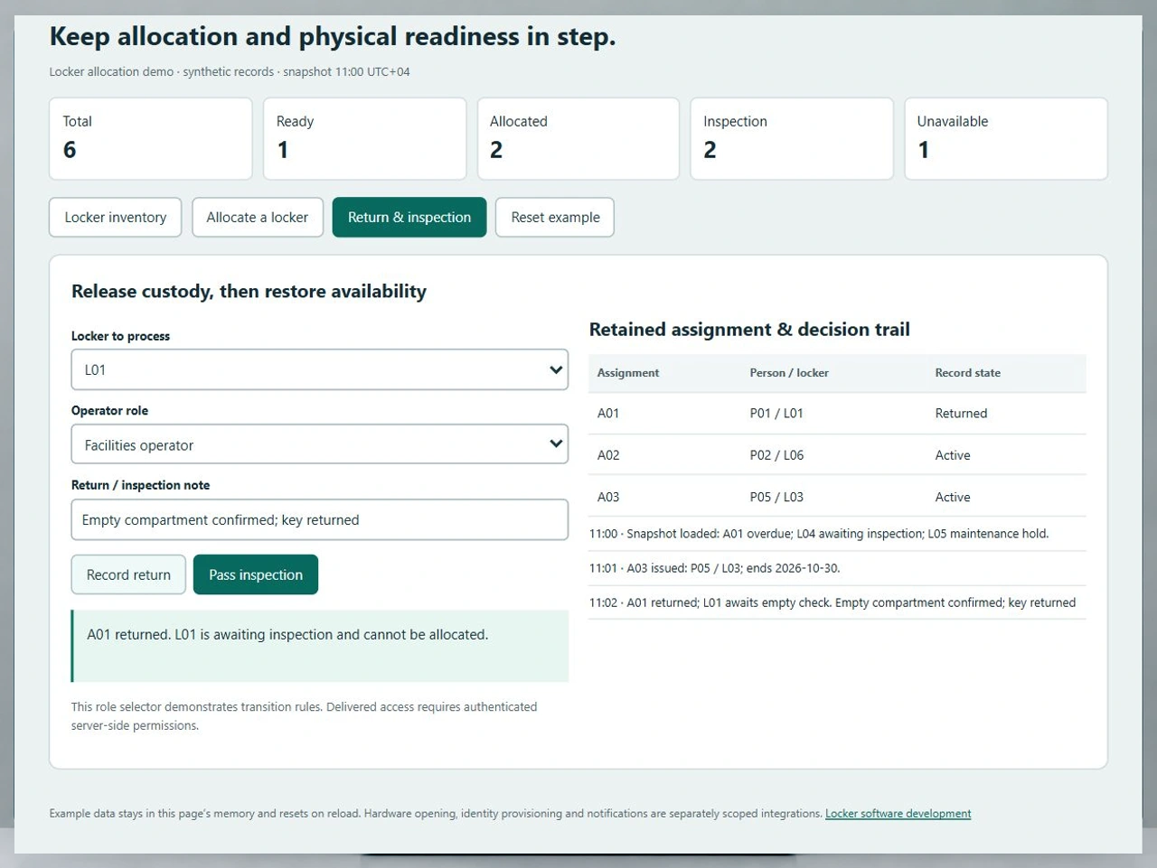Image resolution: width=1157 pixels, height=868 pixels.
Task: Switch to Allocate a locker tab
Action: coord(258,218)
